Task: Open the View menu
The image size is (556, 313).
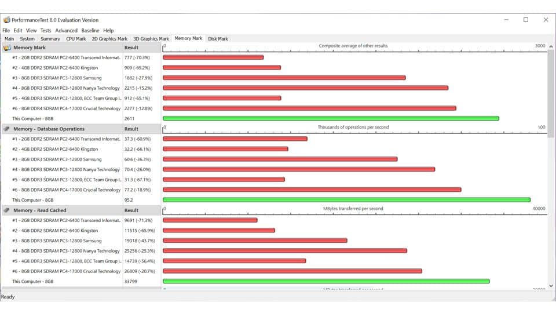Action: pyautogui.click(x=31, y=31)
